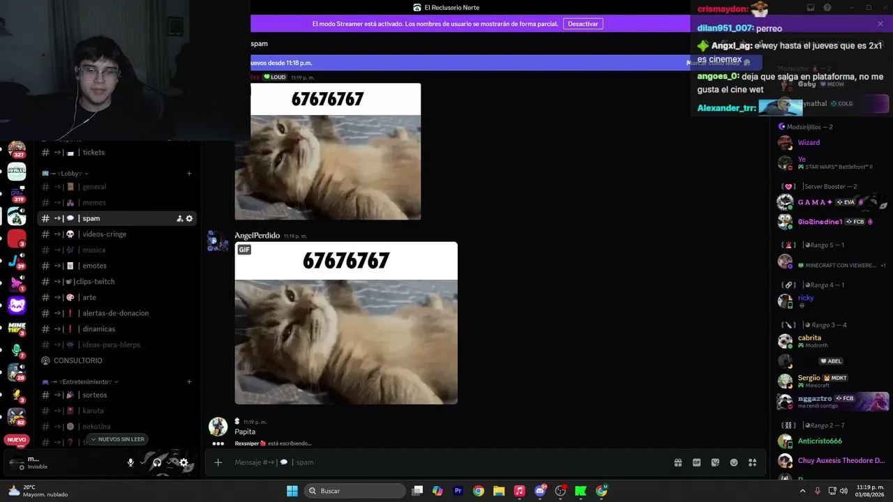Open File Explorer from the taskbar
The width and height of the screenshot is (893, 502).
[x=499, y=491]
